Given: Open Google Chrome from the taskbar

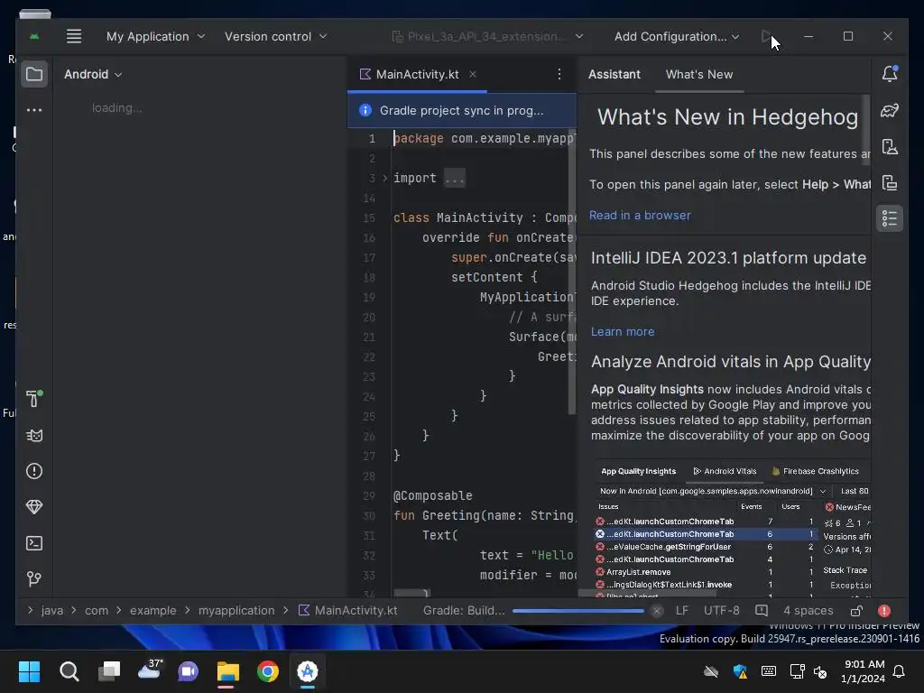Looking at the screenshot, I should (x=267, y=671).
